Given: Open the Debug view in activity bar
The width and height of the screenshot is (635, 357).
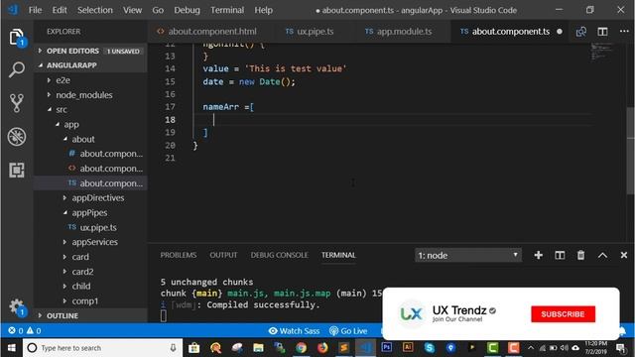Looking at the screenshot, I should pos(16,137).
